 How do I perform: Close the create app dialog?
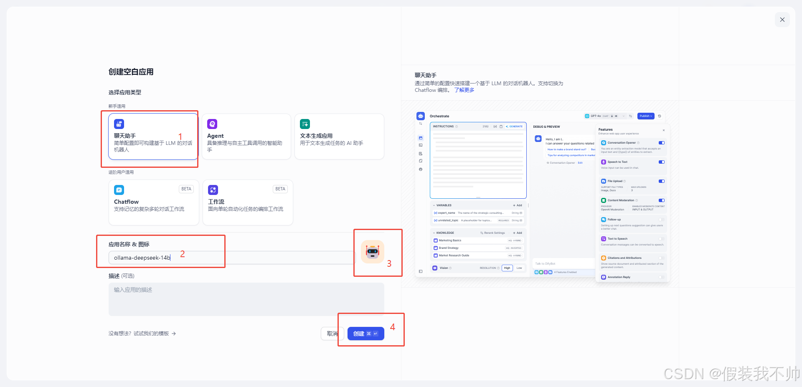(x=782, y=20)
